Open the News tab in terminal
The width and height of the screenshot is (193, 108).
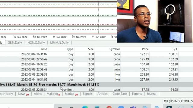[23, 94]
